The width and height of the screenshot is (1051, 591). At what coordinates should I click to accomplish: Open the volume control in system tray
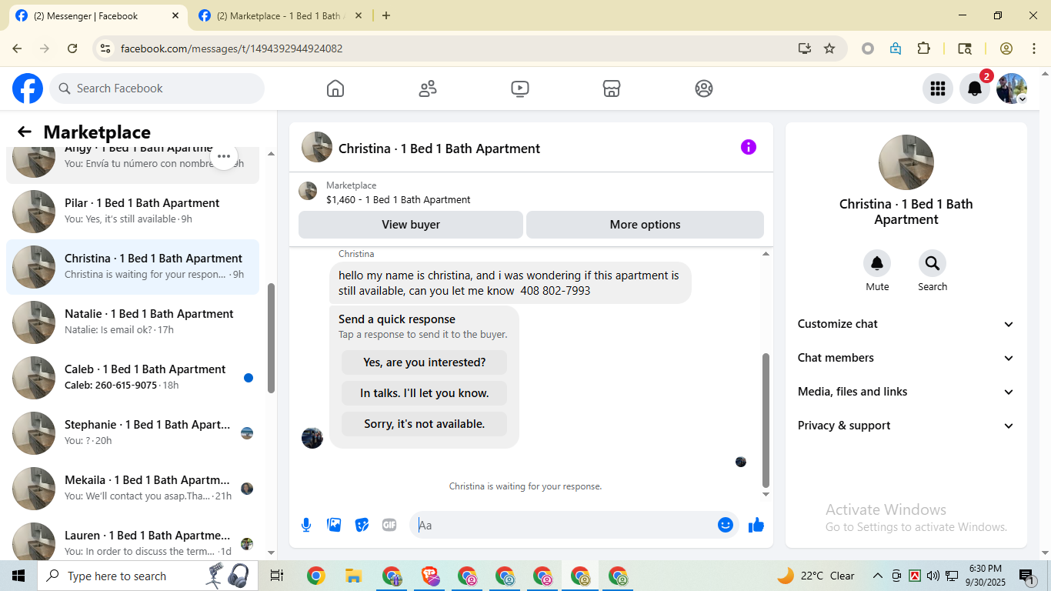click(x=933, y=576)
